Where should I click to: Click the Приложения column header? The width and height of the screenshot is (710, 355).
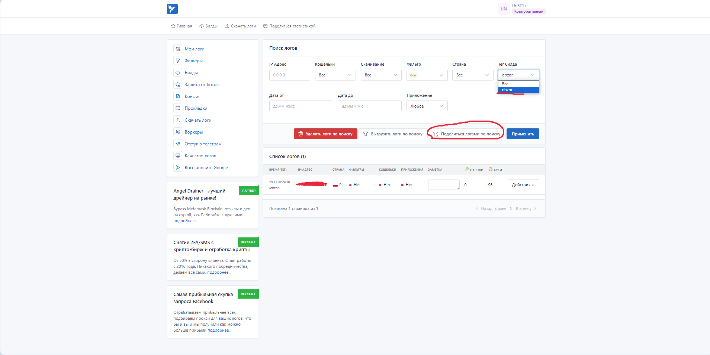(x=412, y=170)
